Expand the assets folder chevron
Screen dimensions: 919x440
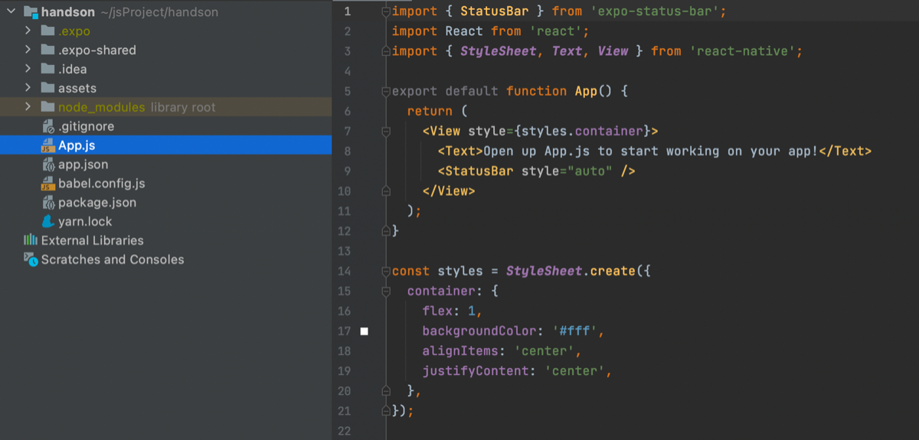point(28,89)
